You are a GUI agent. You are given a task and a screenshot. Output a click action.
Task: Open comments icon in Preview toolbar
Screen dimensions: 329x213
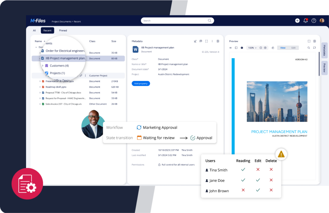click(x=315, y=48)
